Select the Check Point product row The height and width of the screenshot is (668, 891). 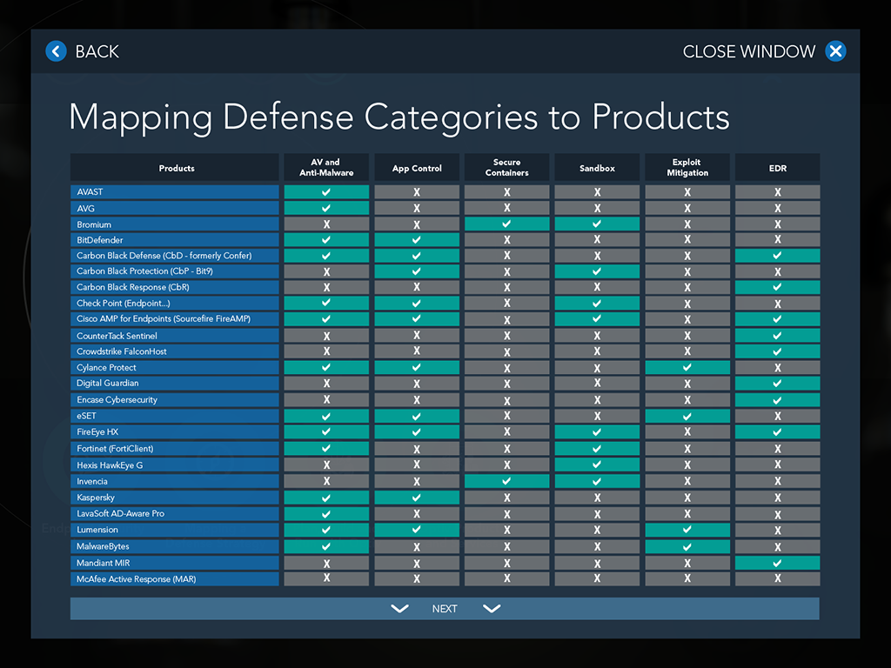click(174, 304)
